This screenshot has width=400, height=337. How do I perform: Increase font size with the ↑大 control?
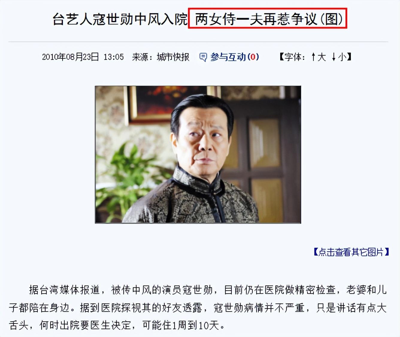point(318,57)
